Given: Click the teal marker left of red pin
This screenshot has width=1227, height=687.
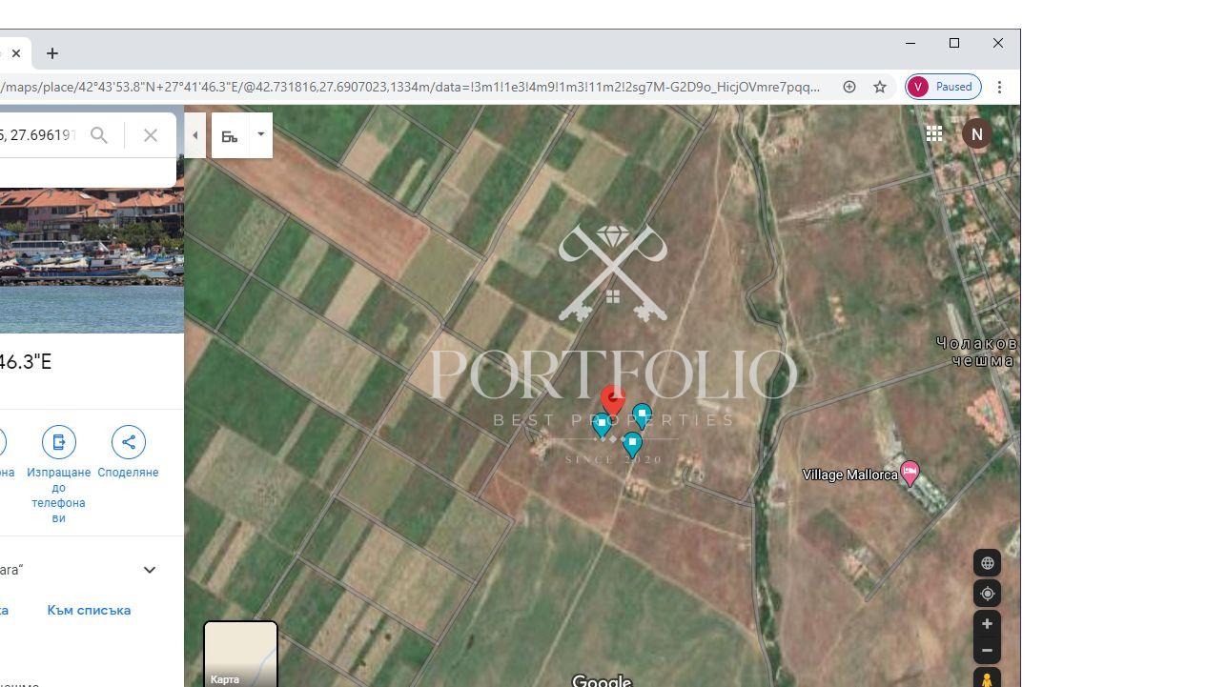Looking at the screenshot, I should click(602, 425).
